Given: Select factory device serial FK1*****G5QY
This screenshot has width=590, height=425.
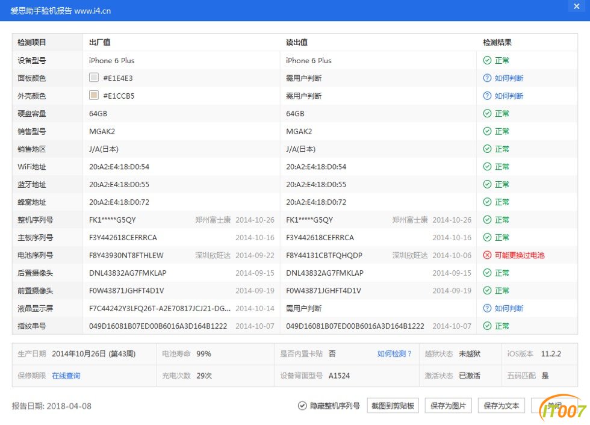Looking at the screenshot, I should coord(112,220).
